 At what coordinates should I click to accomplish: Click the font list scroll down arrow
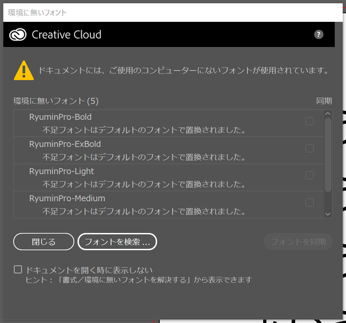pos(328,214)
